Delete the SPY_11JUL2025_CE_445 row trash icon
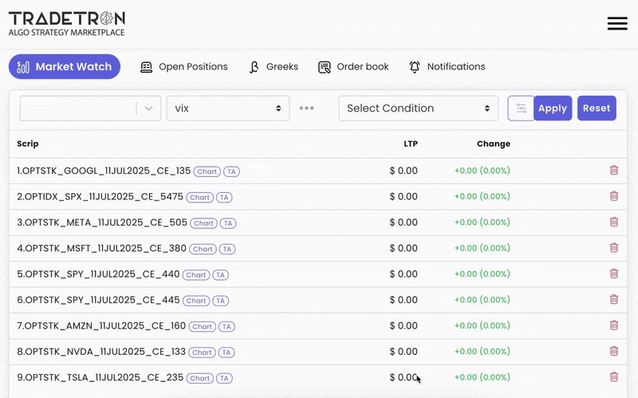This screenshot has width=638, height=398. pyautogui.click(x=614, y=300)
